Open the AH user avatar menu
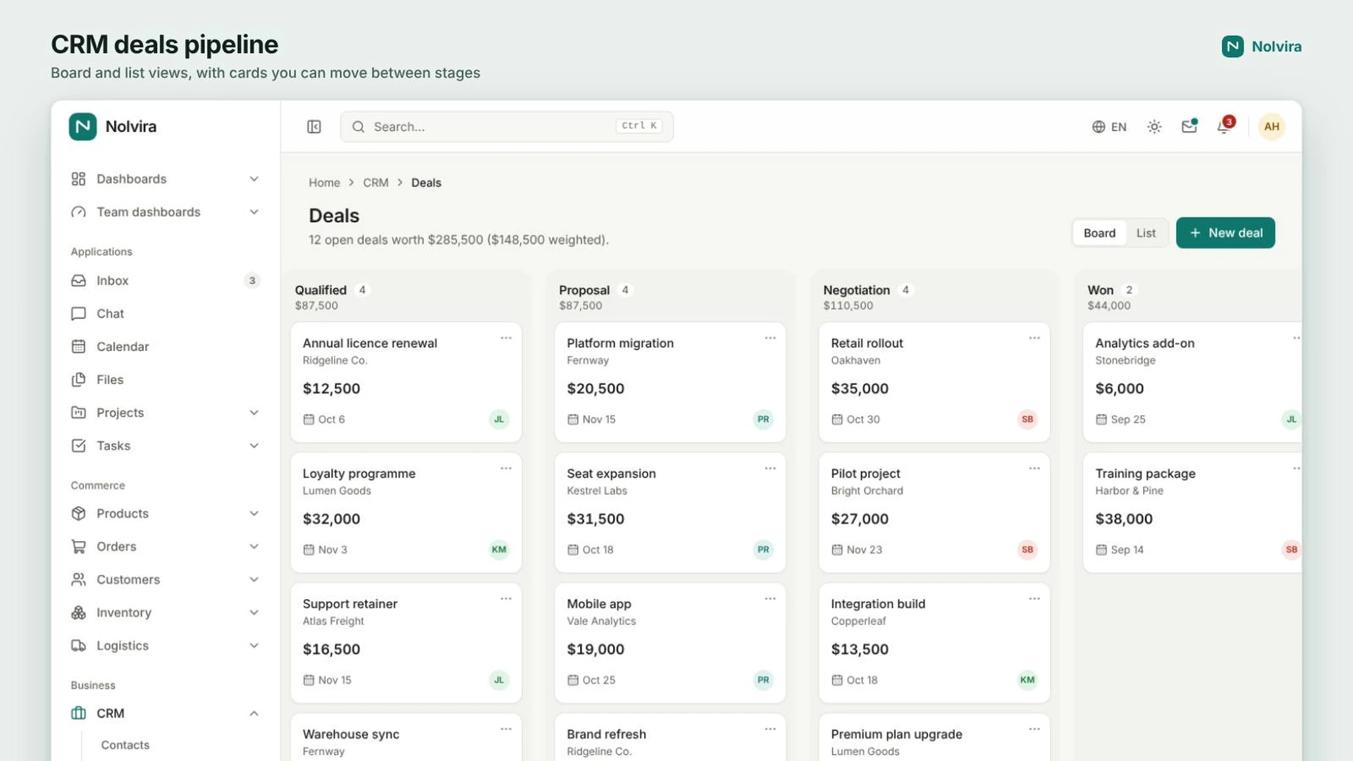The height and width of the screenshot is (761, 1353). 1271,127
